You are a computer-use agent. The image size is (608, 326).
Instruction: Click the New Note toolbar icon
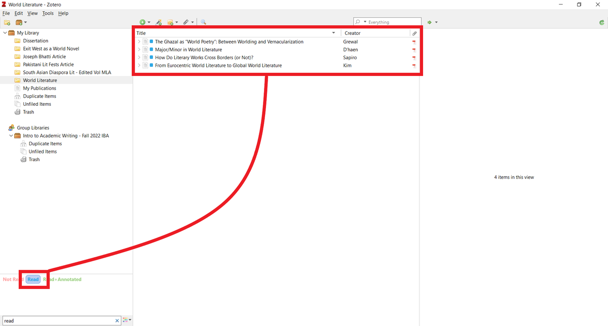pyautogui.click(x=172, y=22)
